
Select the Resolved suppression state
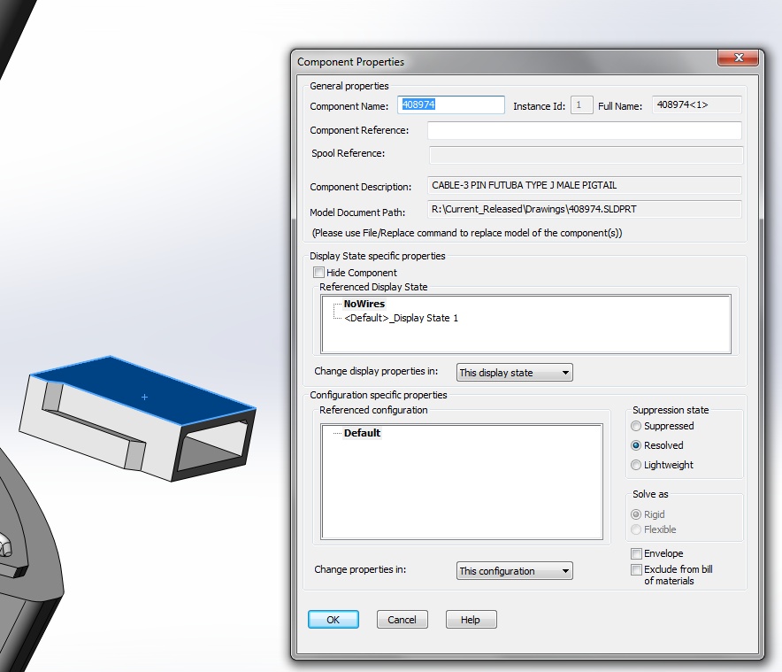pyautogui.click(x=636, y=445)
